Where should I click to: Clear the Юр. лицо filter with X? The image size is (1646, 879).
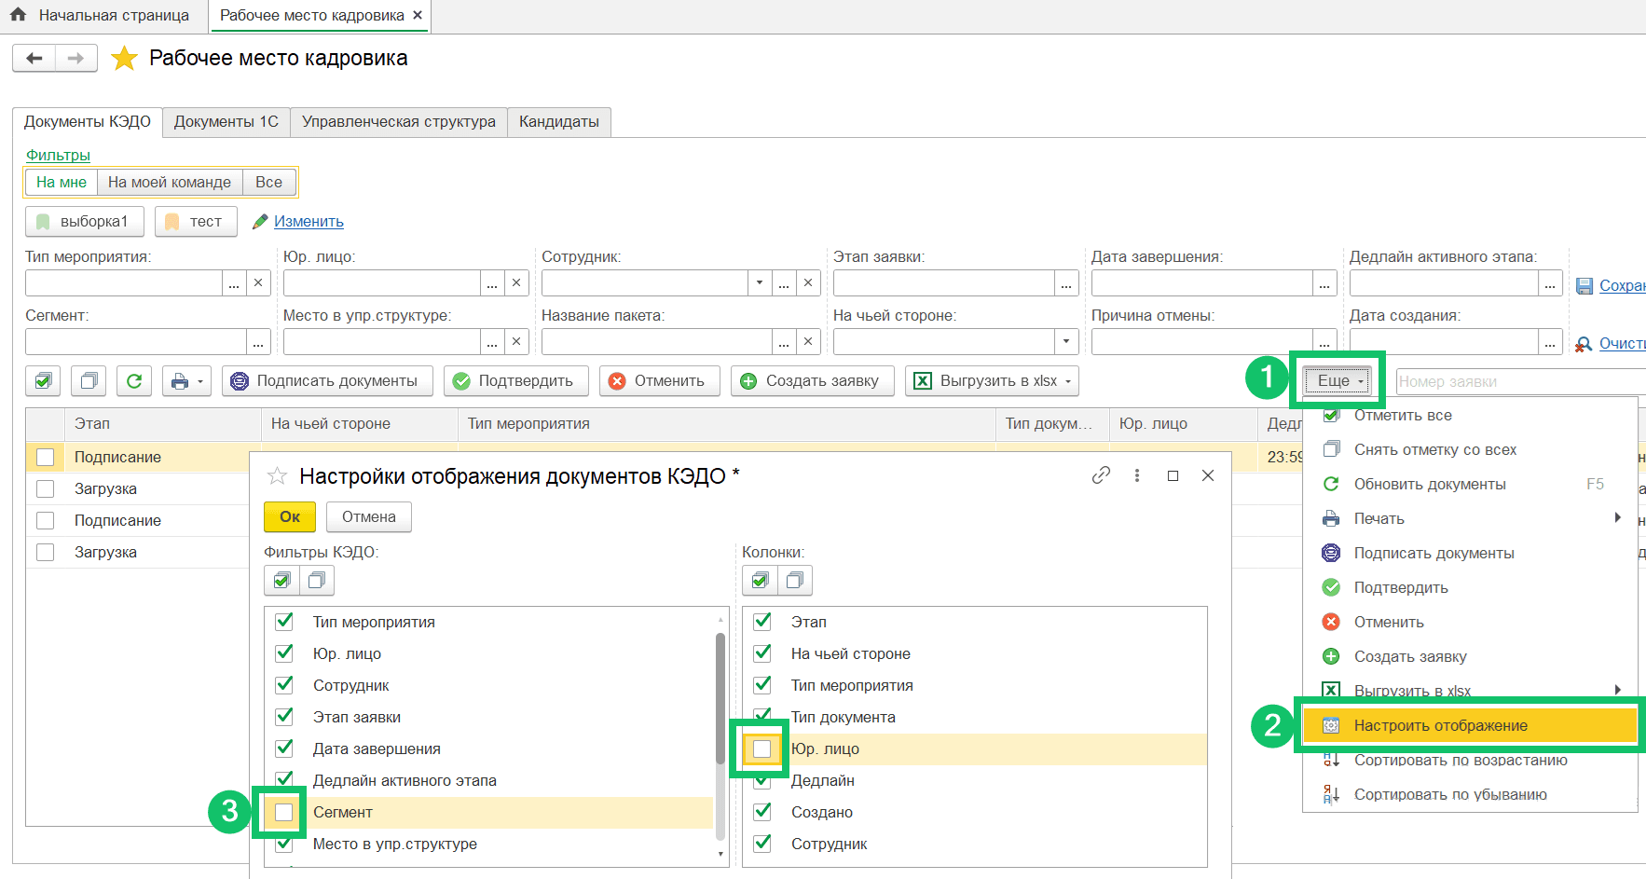coord(516,282)
